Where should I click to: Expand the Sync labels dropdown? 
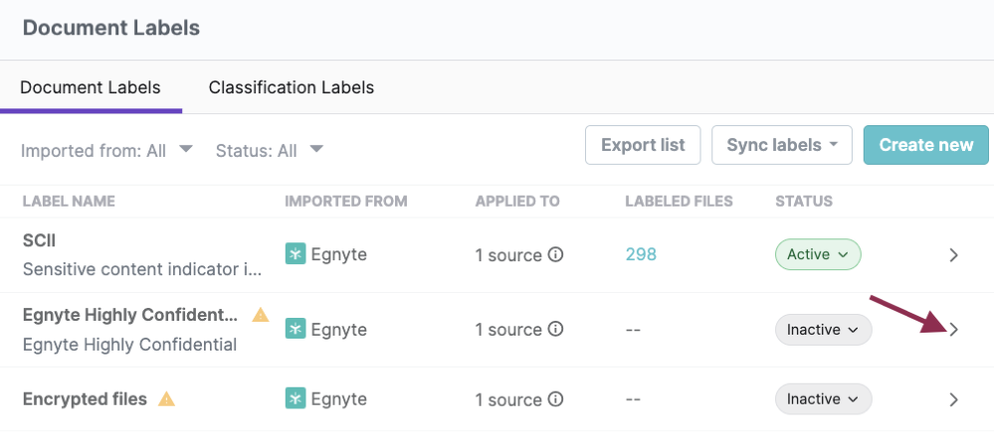click(x=781, y=145)
